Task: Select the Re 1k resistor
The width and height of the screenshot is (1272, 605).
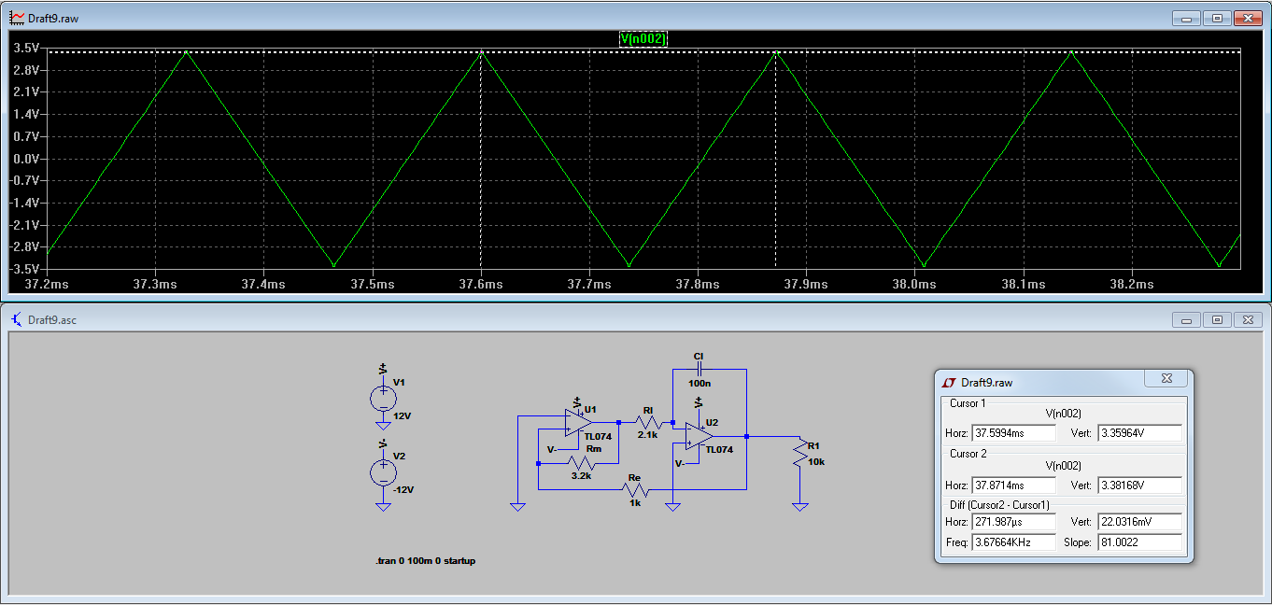Action: click(635, 489)
